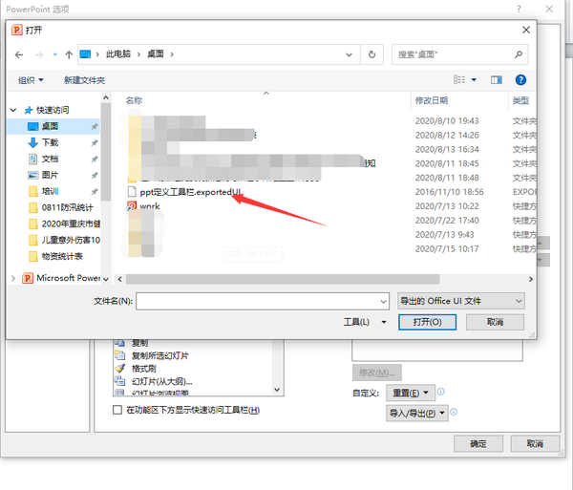Select 复制所选幻灯片 command
Image resolution: width=573 pixels, height=490 pixels.
pos(160,355)
